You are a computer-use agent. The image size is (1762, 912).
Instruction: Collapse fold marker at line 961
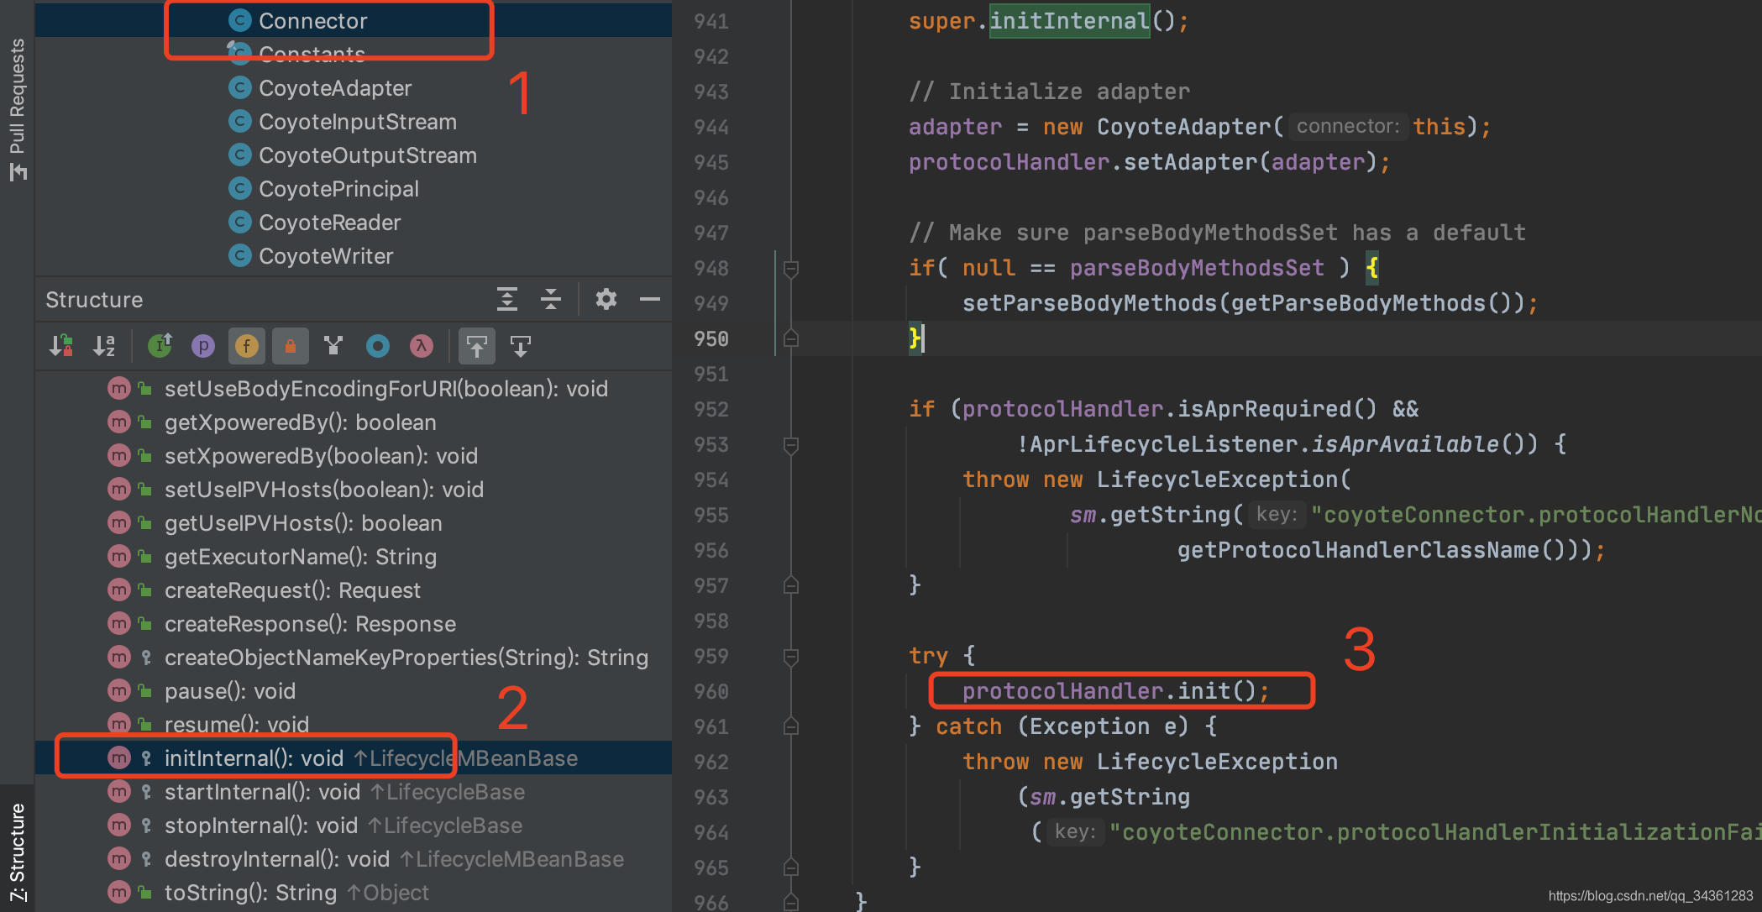click(790, 726)
